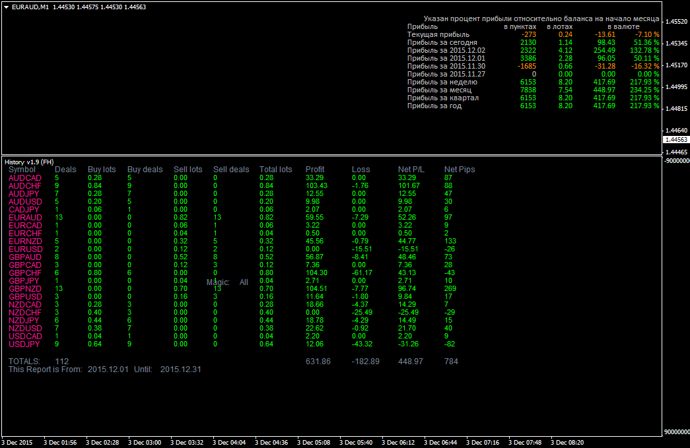Viewport: 690px width, 448px height.
Task: Click total net pips 784
Action: [451, 362]
